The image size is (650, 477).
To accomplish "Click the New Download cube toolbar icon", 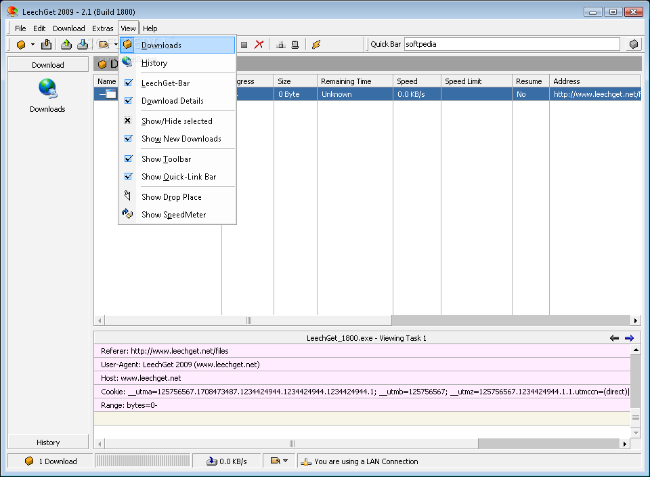I will [x=21, y=45].
